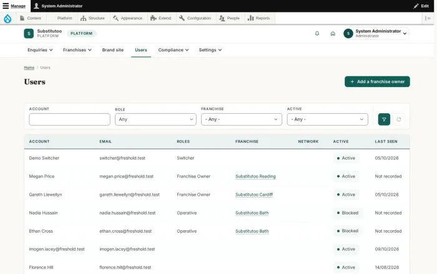Click the Substitutoo green S logo
The height and width of the screenshot is (274, 437).
tap(29, 33)
